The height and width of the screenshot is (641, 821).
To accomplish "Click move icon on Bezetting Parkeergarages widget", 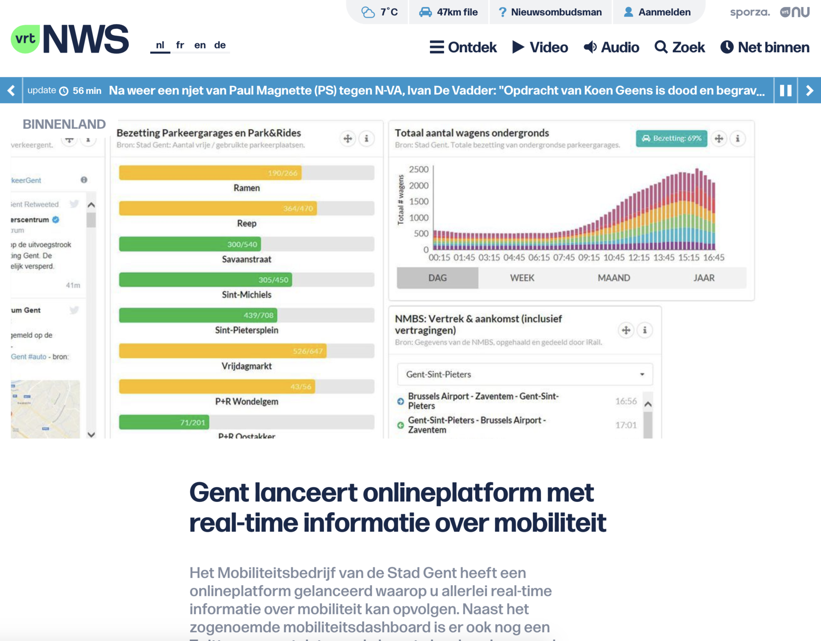I will [348, 139].
